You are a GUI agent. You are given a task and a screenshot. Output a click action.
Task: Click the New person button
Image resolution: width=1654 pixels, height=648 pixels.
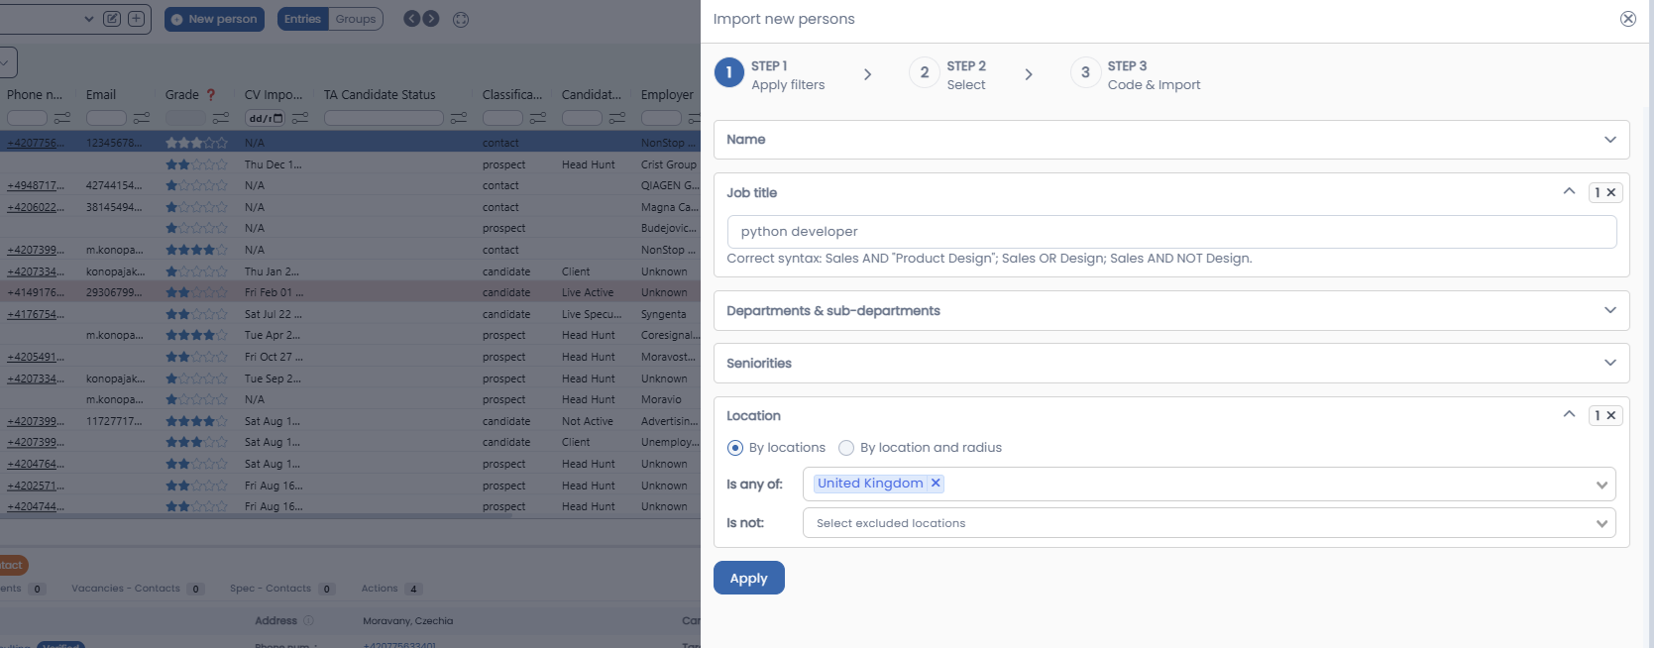214,19
